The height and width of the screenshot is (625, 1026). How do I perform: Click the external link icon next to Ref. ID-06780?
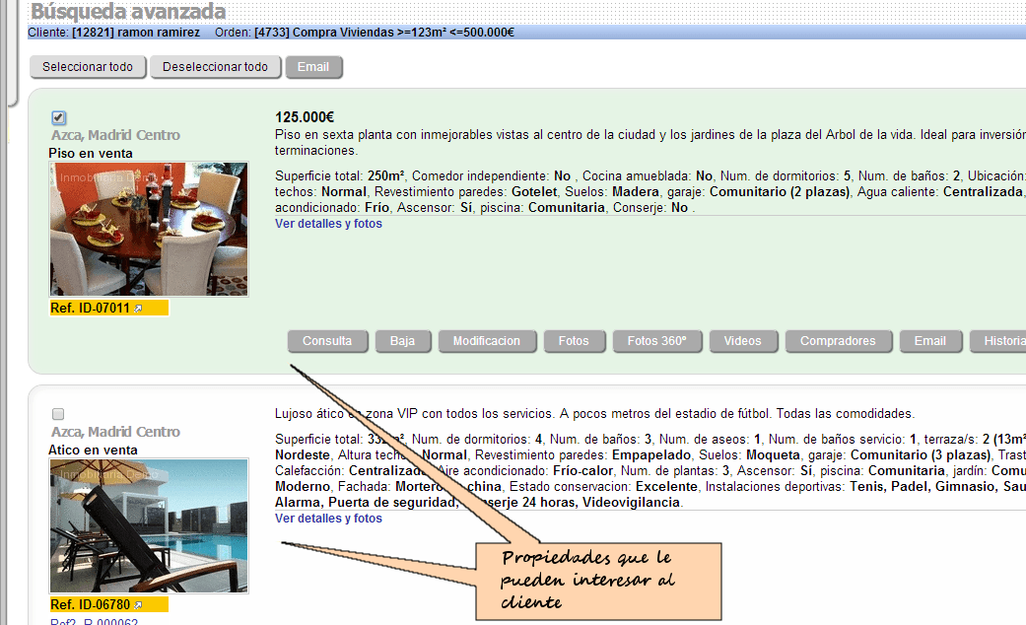coord(138,605)
